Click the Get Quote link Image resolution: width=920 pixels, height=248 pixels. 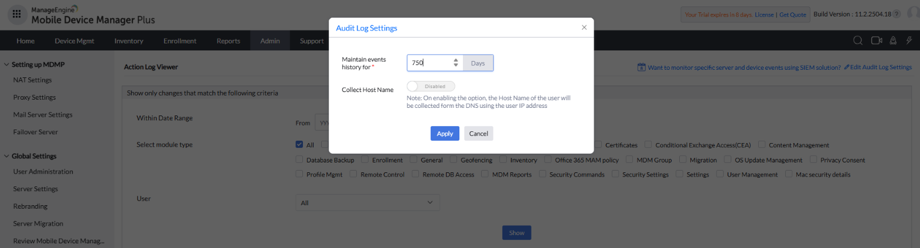792,15
